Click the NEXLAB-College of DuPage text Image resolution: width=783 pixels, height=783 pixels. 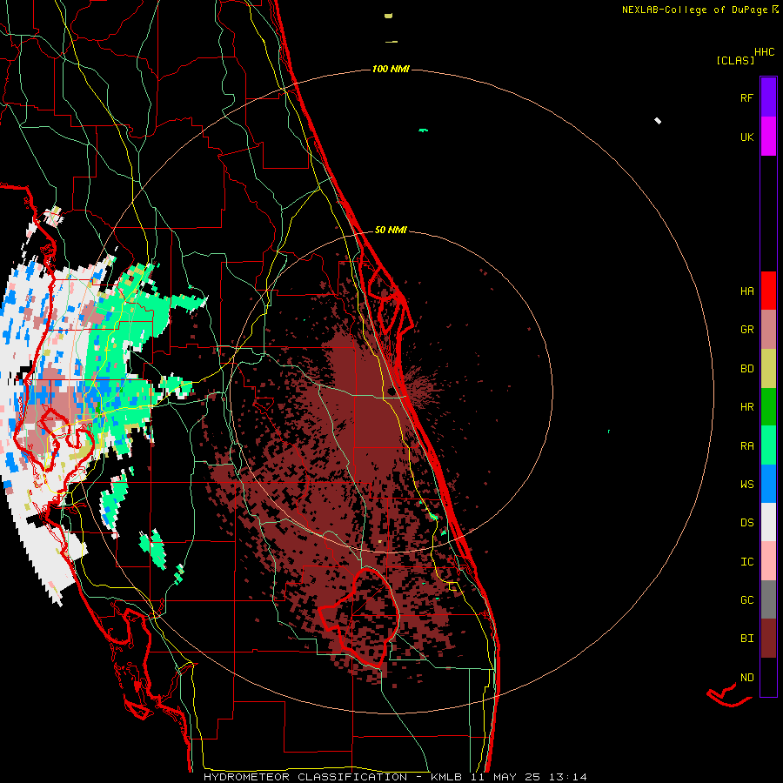[694, 10]
